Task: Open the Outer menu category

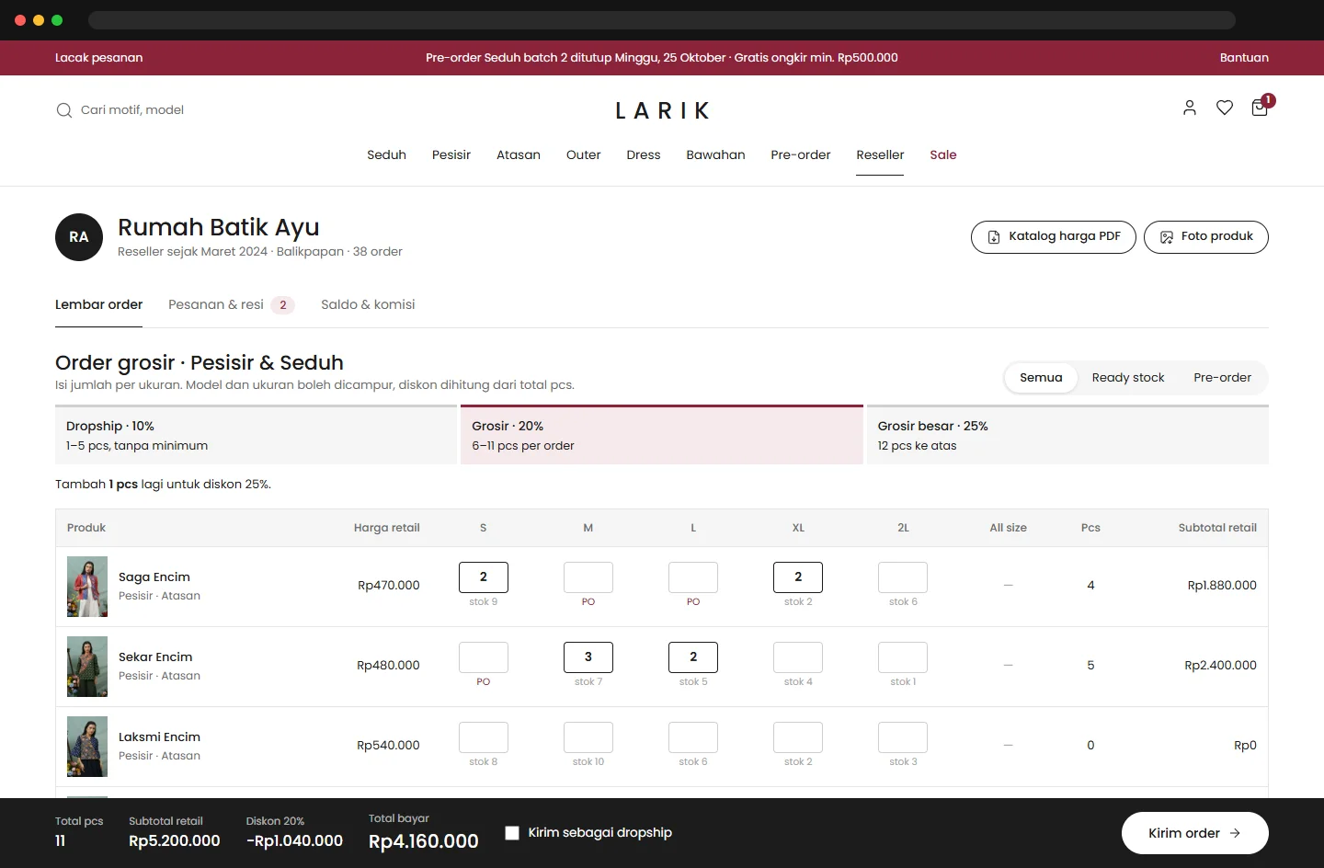Action: click(x=583, y=154)
